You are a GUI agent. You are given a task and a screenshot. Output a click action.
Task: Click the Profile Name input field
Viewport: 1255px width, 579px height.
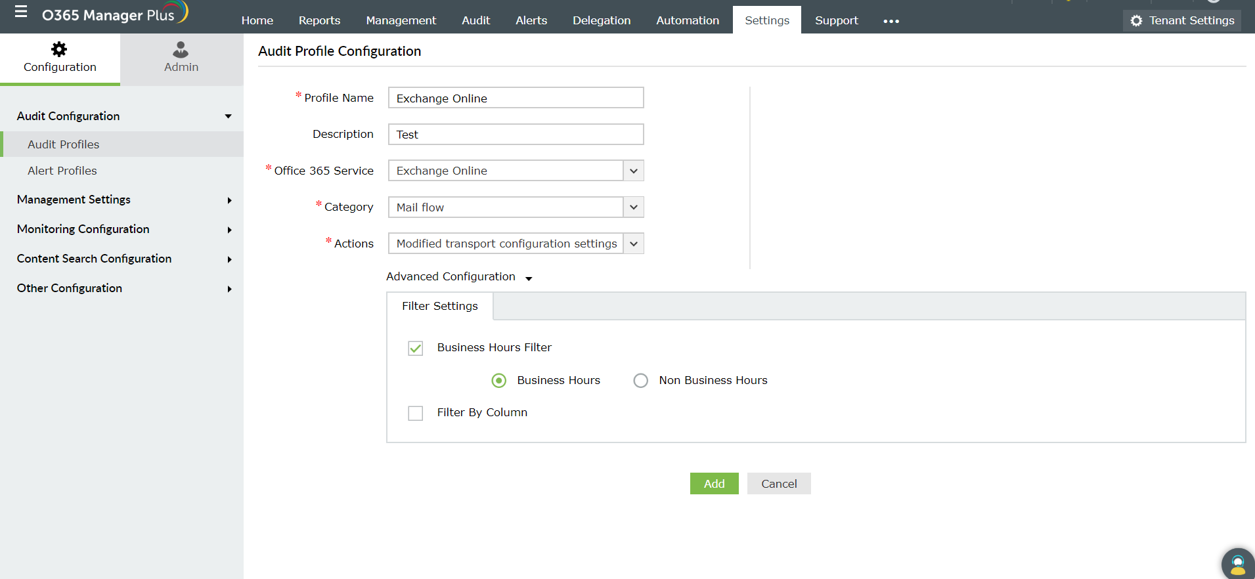(x=516, y=98)
